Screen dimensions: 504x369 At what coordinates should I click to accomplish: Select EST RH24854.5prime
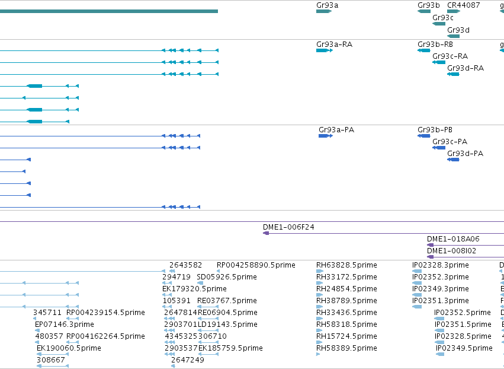[319, 295]
